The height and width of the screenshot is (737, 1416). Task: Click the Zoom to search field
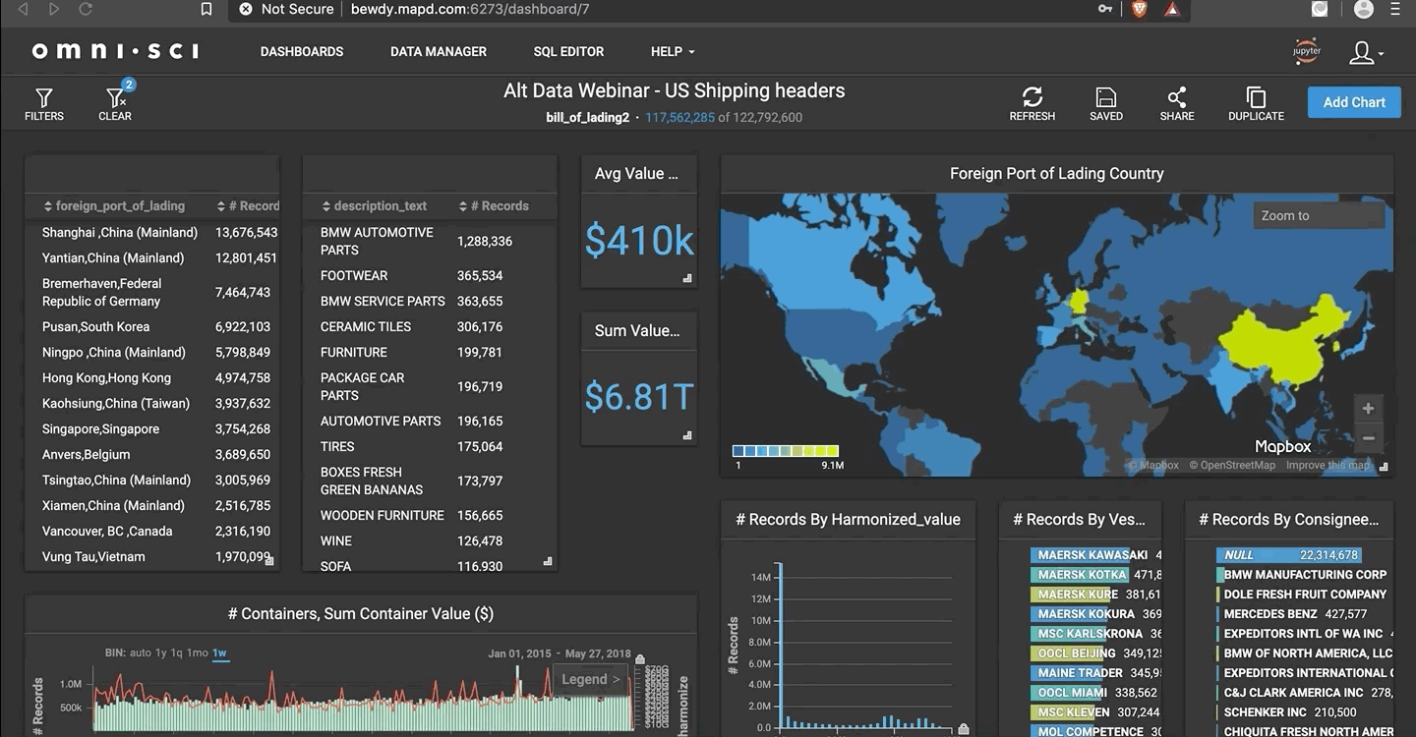click(x=1318, y=216)
